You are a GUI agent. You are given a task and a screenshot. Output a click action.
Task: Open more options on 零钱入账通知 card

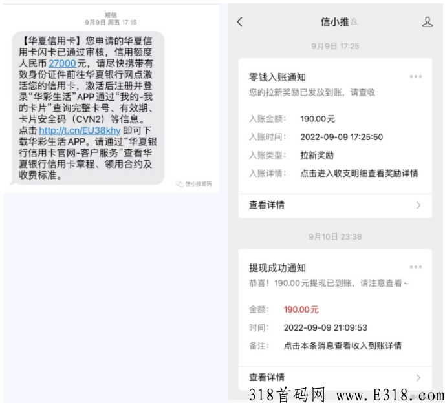pos(415,76)
